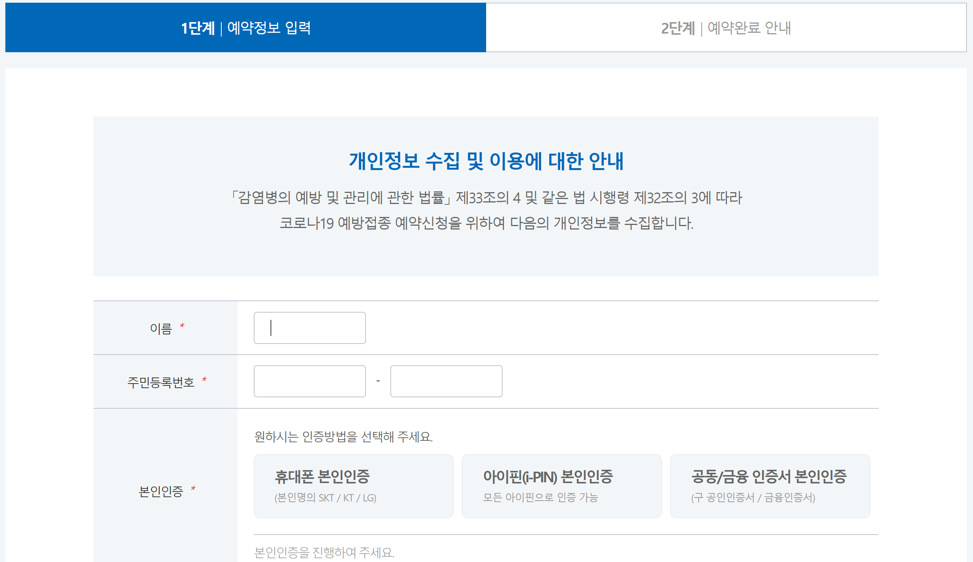Click the first 주민등록번호 input box
Image resolution: width=973 pixels, height=562 pixels.
[x=309, y=381]
